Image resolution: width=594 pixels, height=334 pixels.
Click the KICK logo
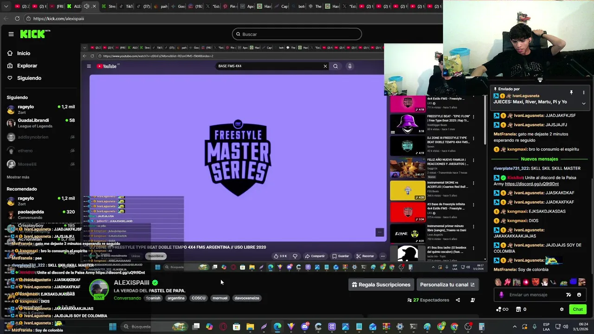pyautogui.click(x=35, y=34)
